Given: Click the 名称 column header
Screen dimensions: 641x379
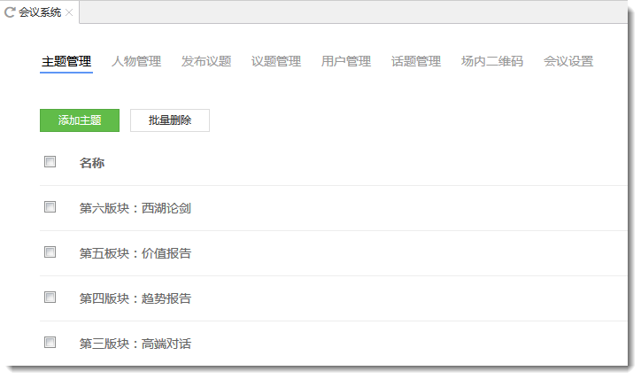Looking at the screenshot, I should (92, 163).
